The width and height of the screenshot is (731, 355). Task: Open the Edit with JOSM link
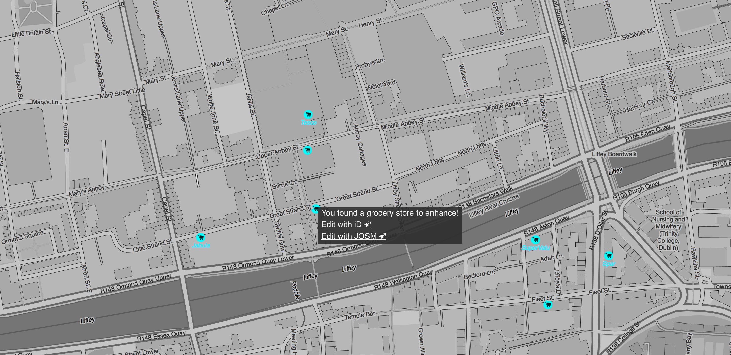click(x=349, y=236)
